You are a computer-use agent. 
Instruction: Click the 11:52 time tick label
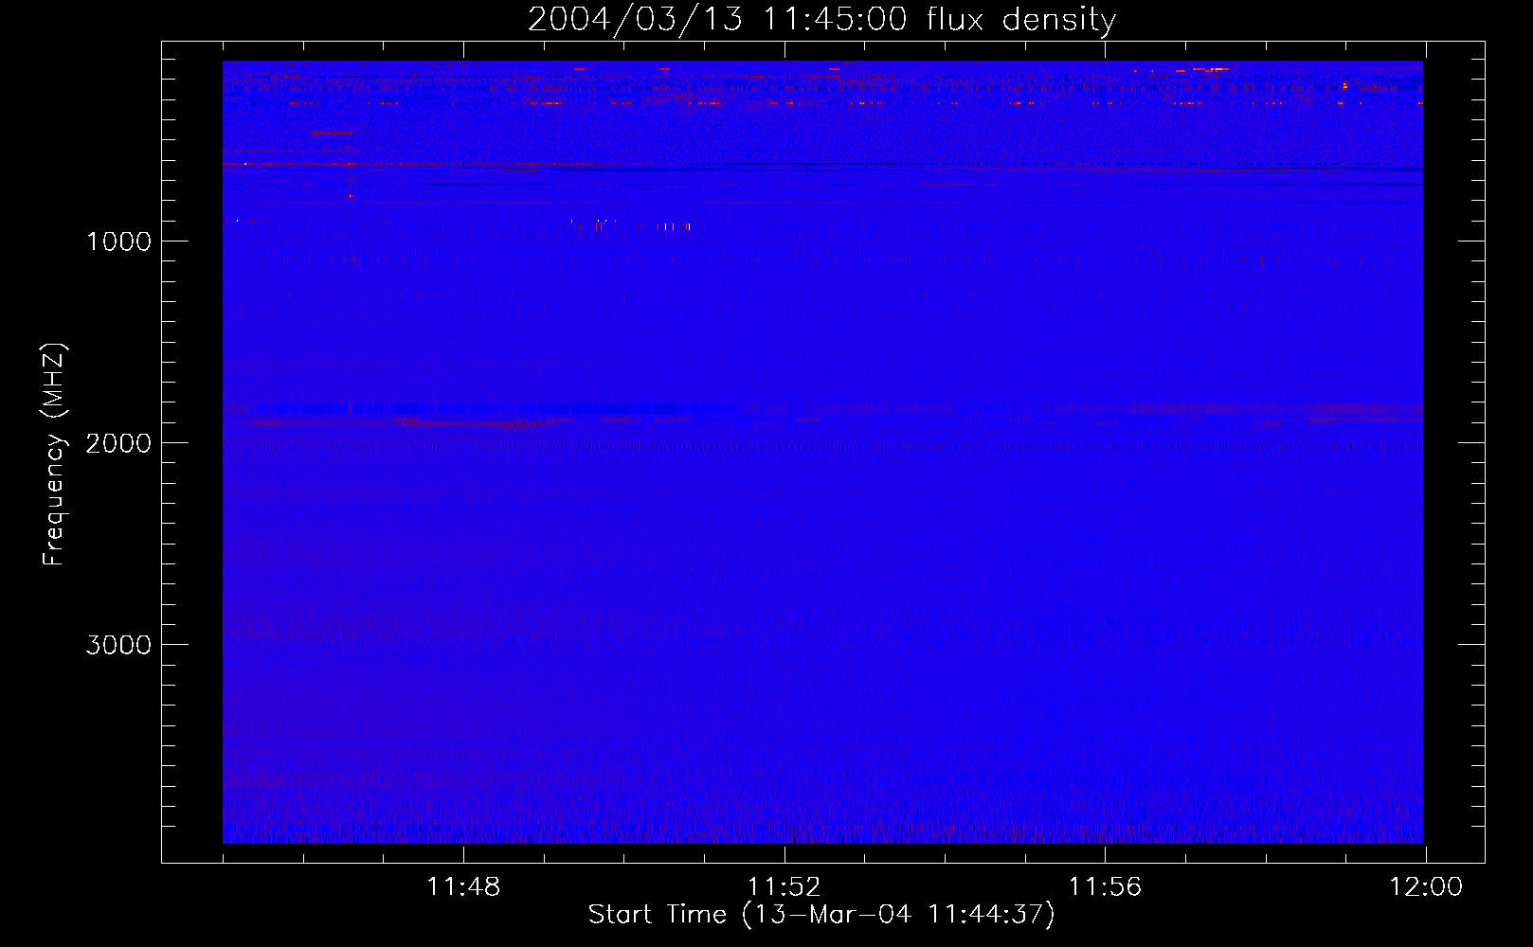(784, 887)
